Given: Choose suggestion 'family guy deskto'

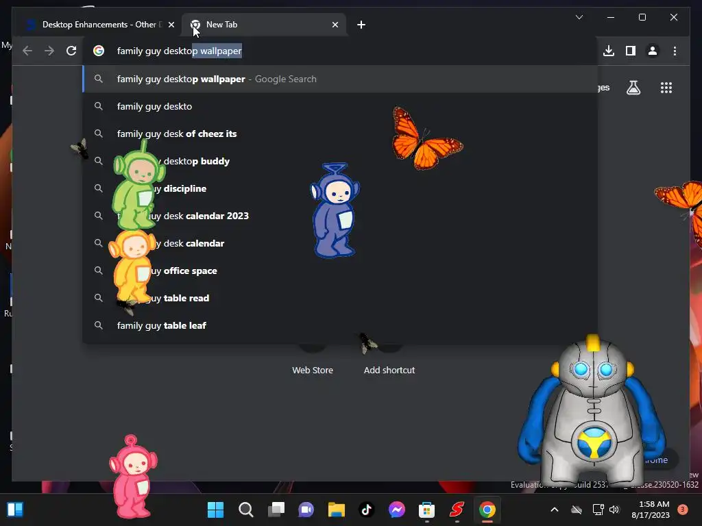Looking at the screenshot, I should click(x=340, y=106).
